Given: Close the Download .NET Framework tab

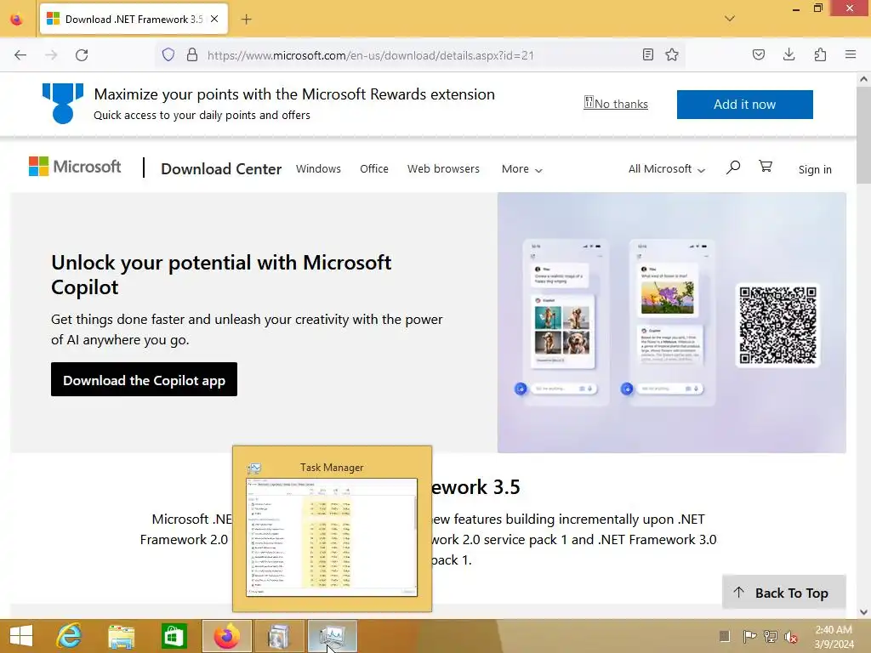Looking at the screenshot, I should click(x=214, y=19).
